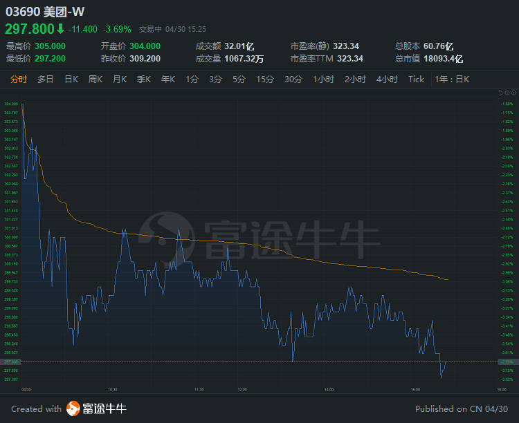519x423 pixels.
Task: Click the price change -11.400
Action: click(x=83, y=30)
